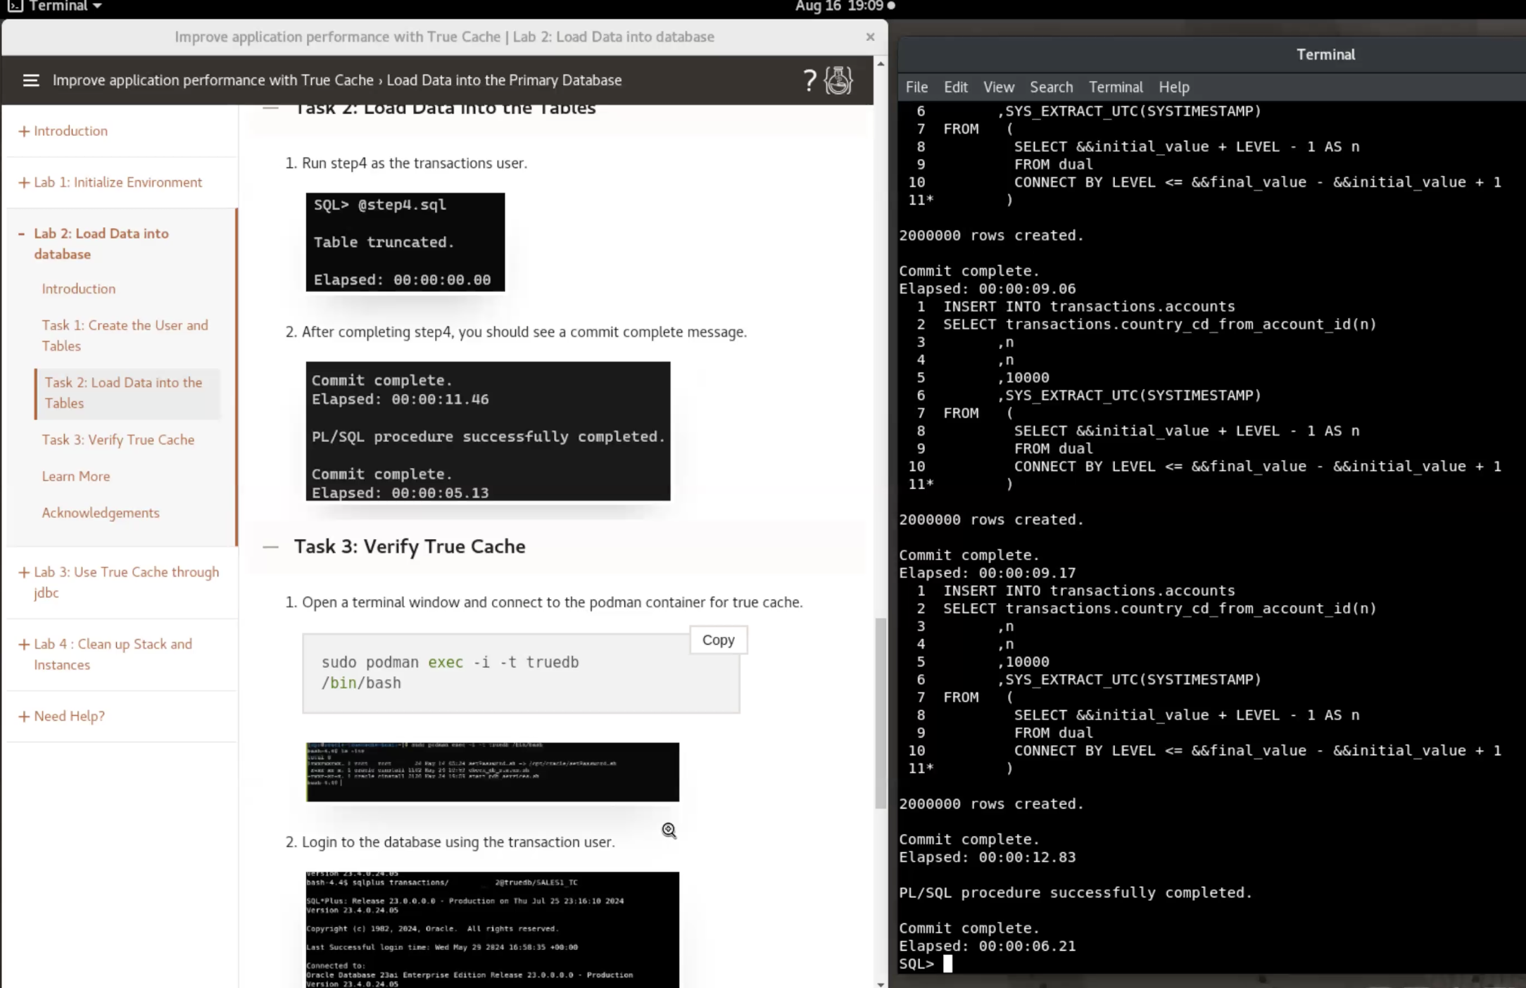Open the Help menu in Terminal
The height and width of the screenshot is (988, 1526).
coord(1173,87)
